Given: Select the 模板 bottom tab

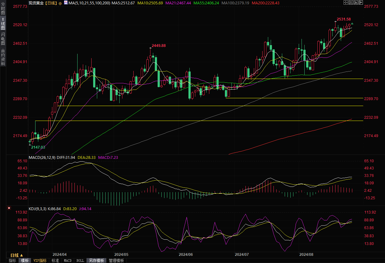Looking at the screenshot, I should coord(25,261).
